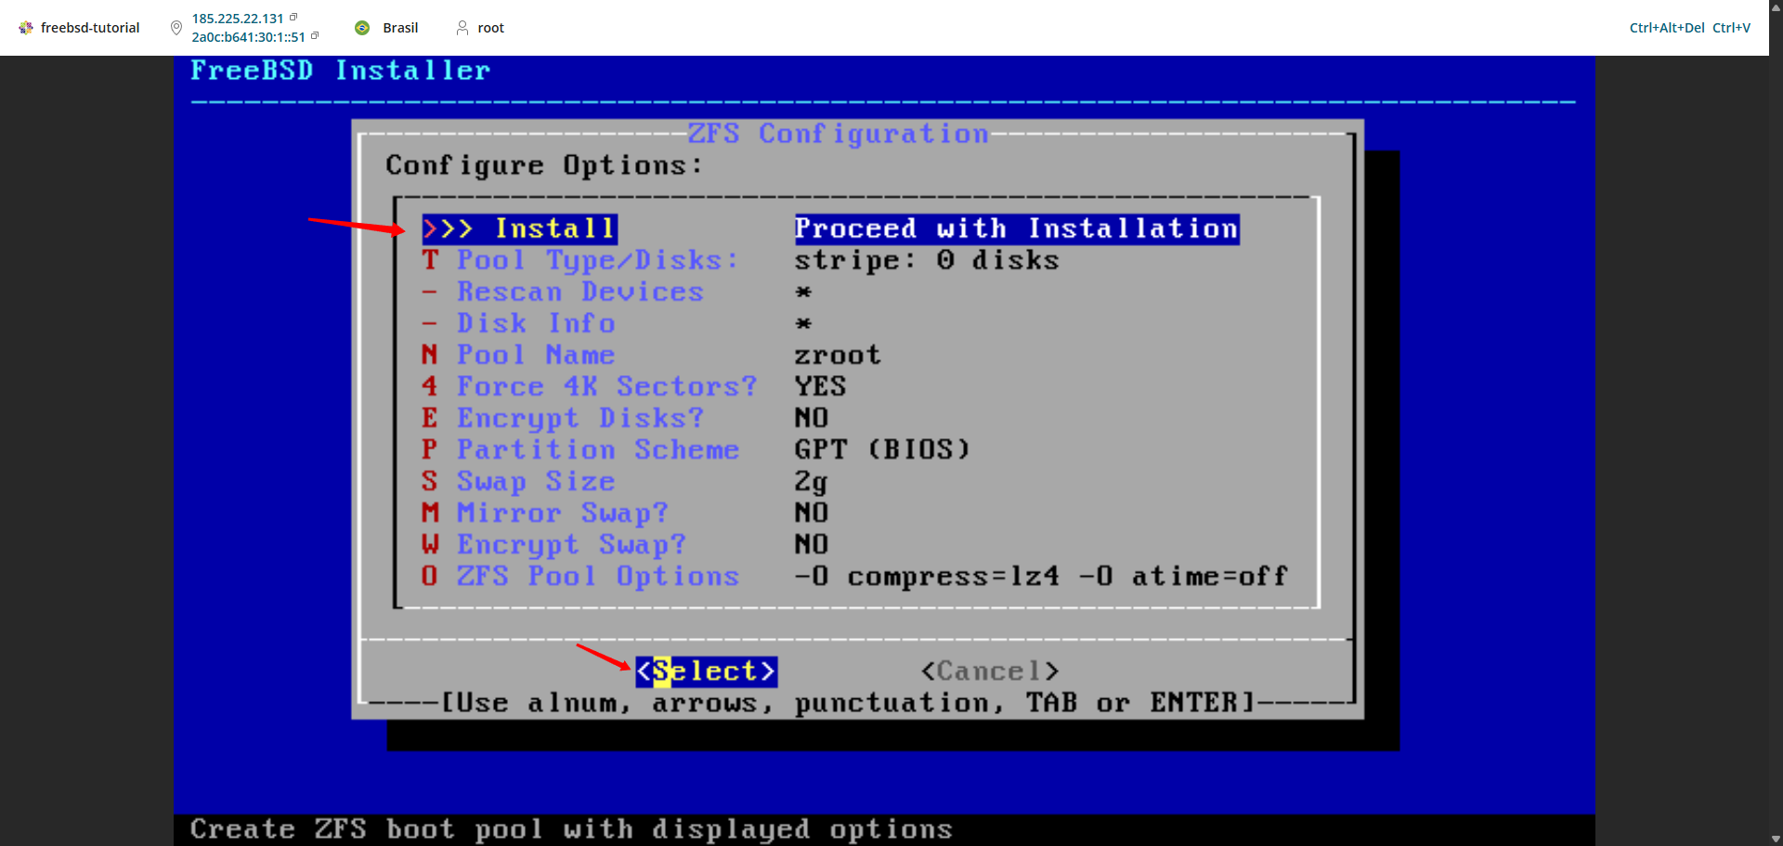Image resolution: width=1783 pixels, height=846 pixels.
Task: Click the 'root' username label
Action: click(x=491, y=28)
